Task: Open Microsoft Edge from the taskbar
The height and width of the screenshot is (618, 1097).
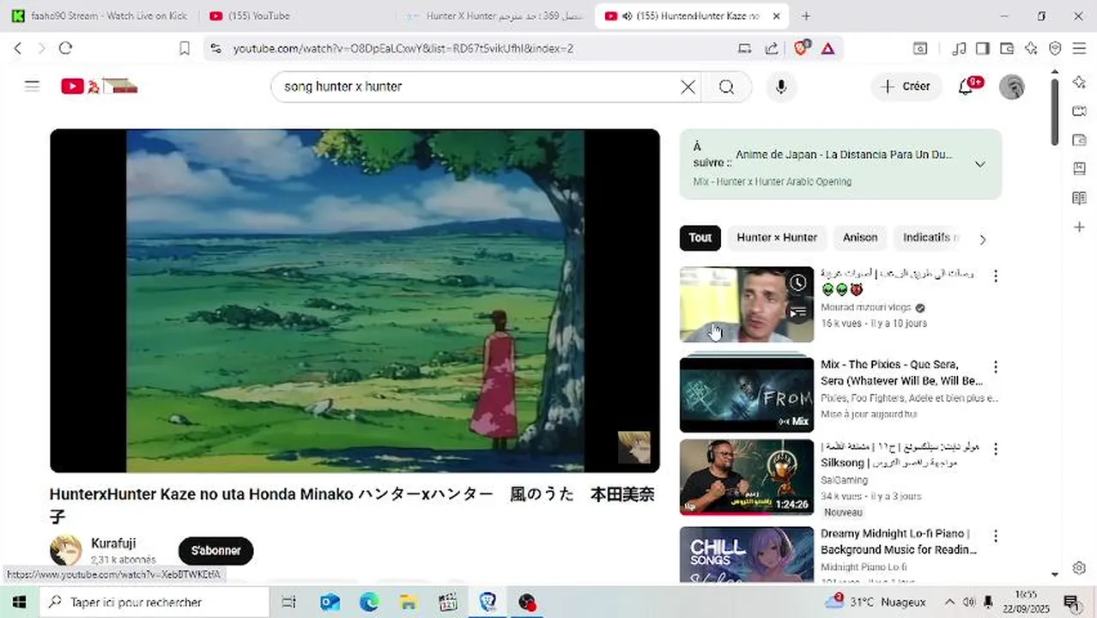Action: [x=369, y=602]
